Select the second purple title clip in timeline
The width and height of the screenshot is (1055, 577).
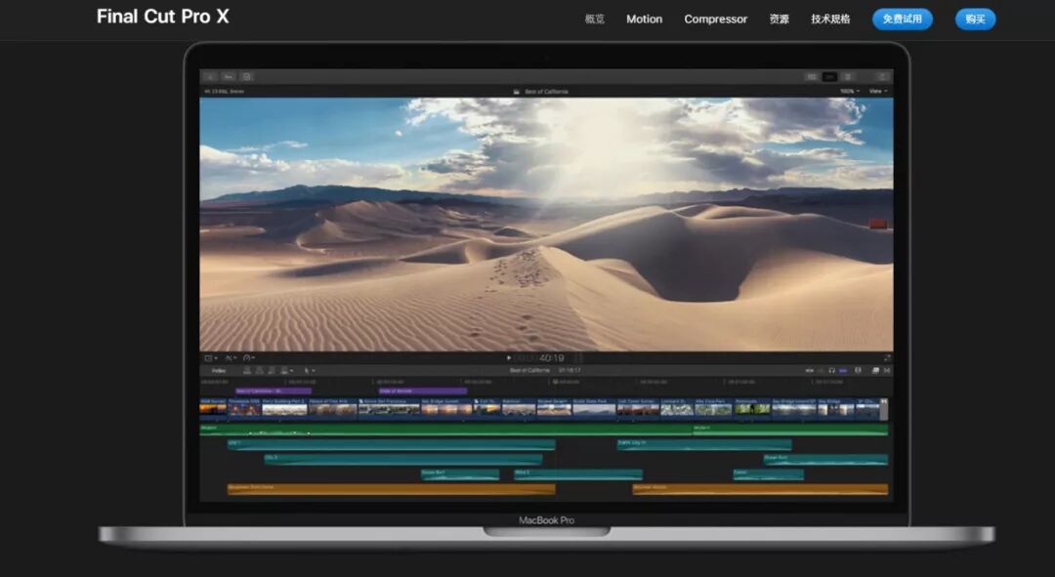[x=423, y=391]
